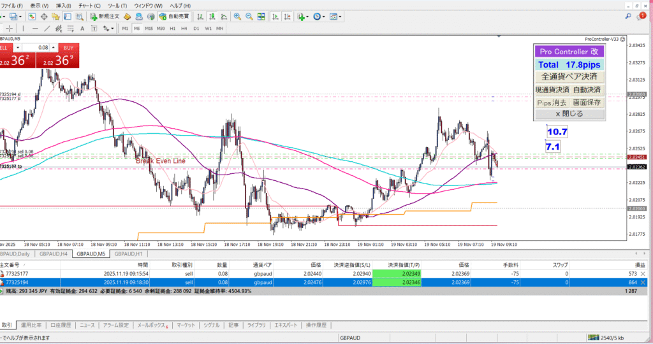The image size is (653, 344).
Task: Select the text label A tool
Action: pos(82,29)
